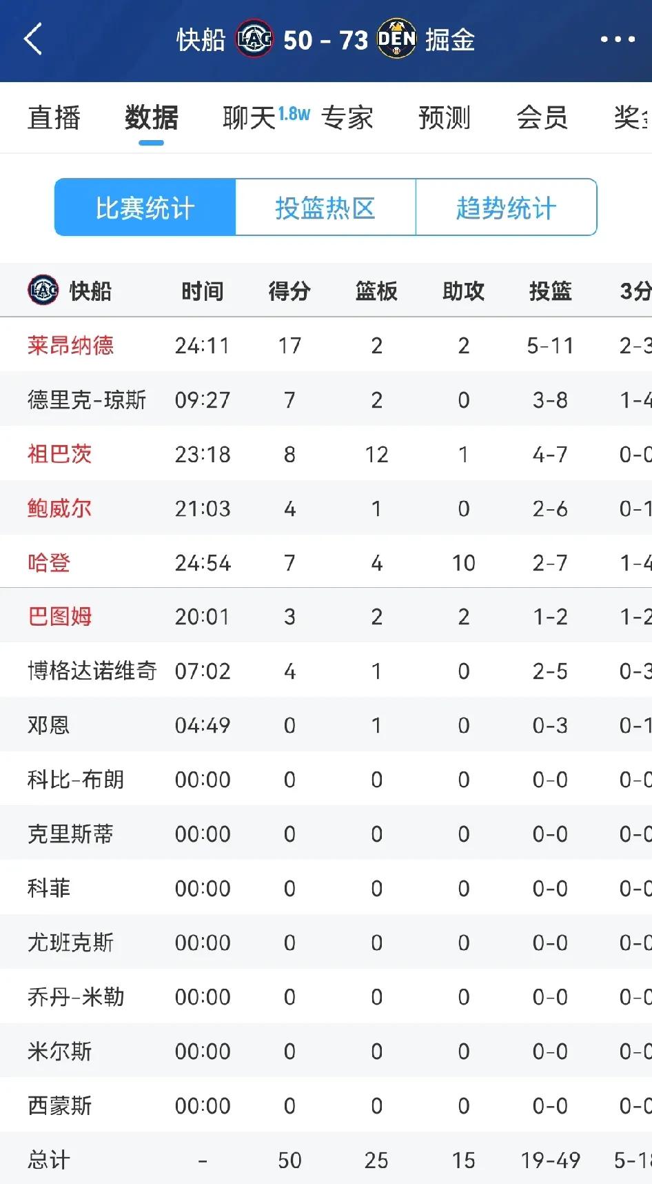Open the 专家 tab
Image resolution: width=652 pixels, height=1184 pixels.
click(347, 118)
